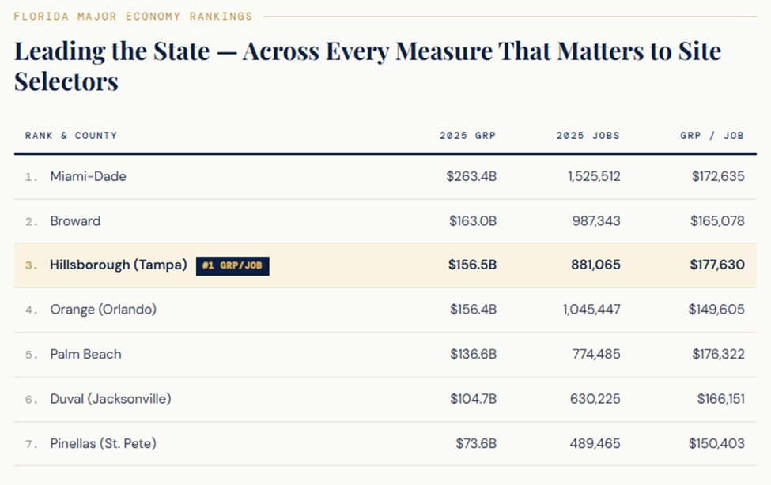The width and height of the screenshot is (771, 485).
Task: Click the Hillsborough (Tampa) county name
Action: (119, 265)
